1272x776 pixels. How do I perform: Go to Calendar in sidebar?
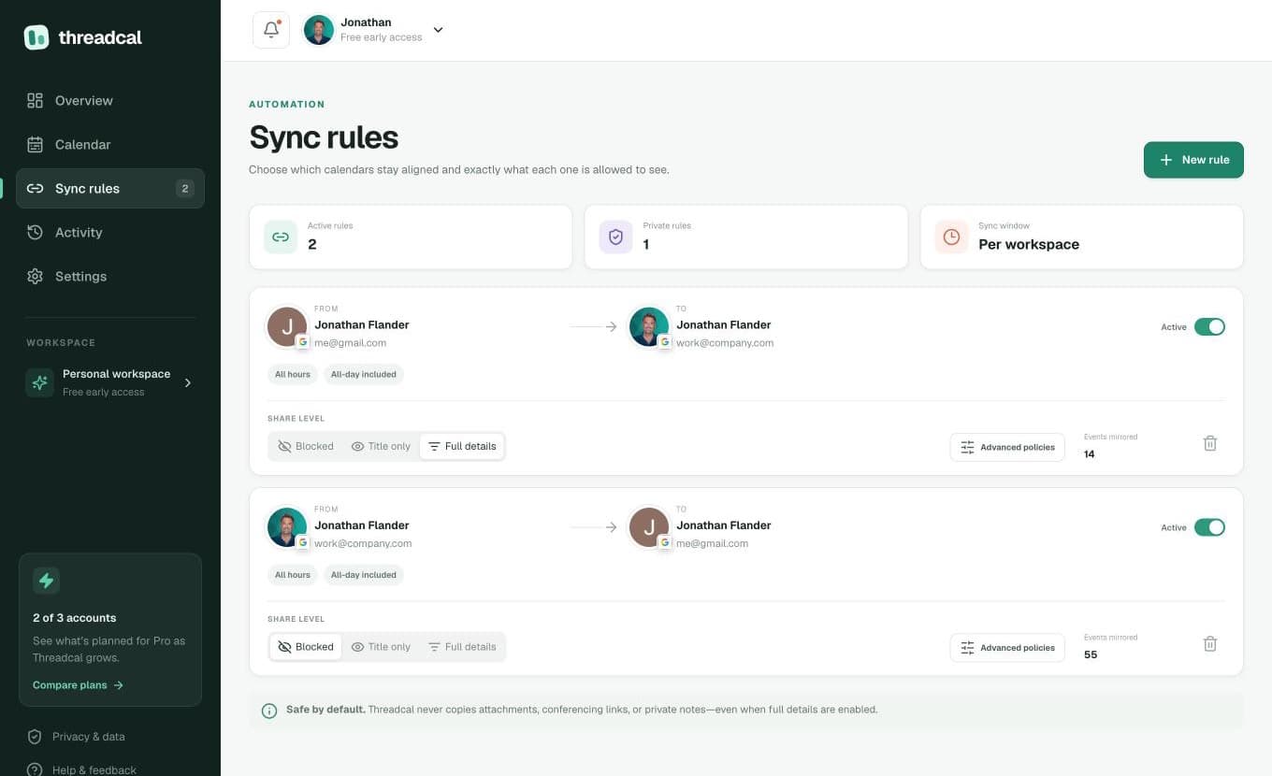(110, 144)
